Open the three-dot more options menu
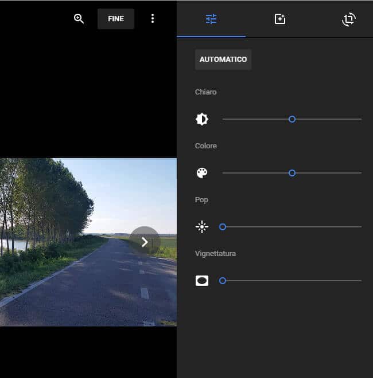 pos(152,18)
